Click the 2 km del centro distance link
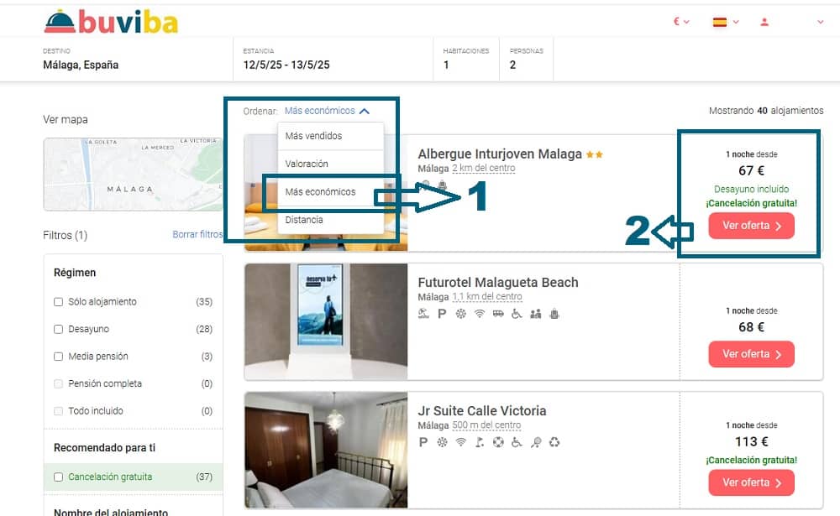840x516 pixels. click(484, 168)
